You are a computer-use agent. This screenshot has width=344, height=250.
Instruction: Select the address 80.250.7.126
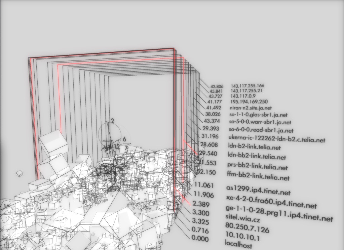click(247, 227)
